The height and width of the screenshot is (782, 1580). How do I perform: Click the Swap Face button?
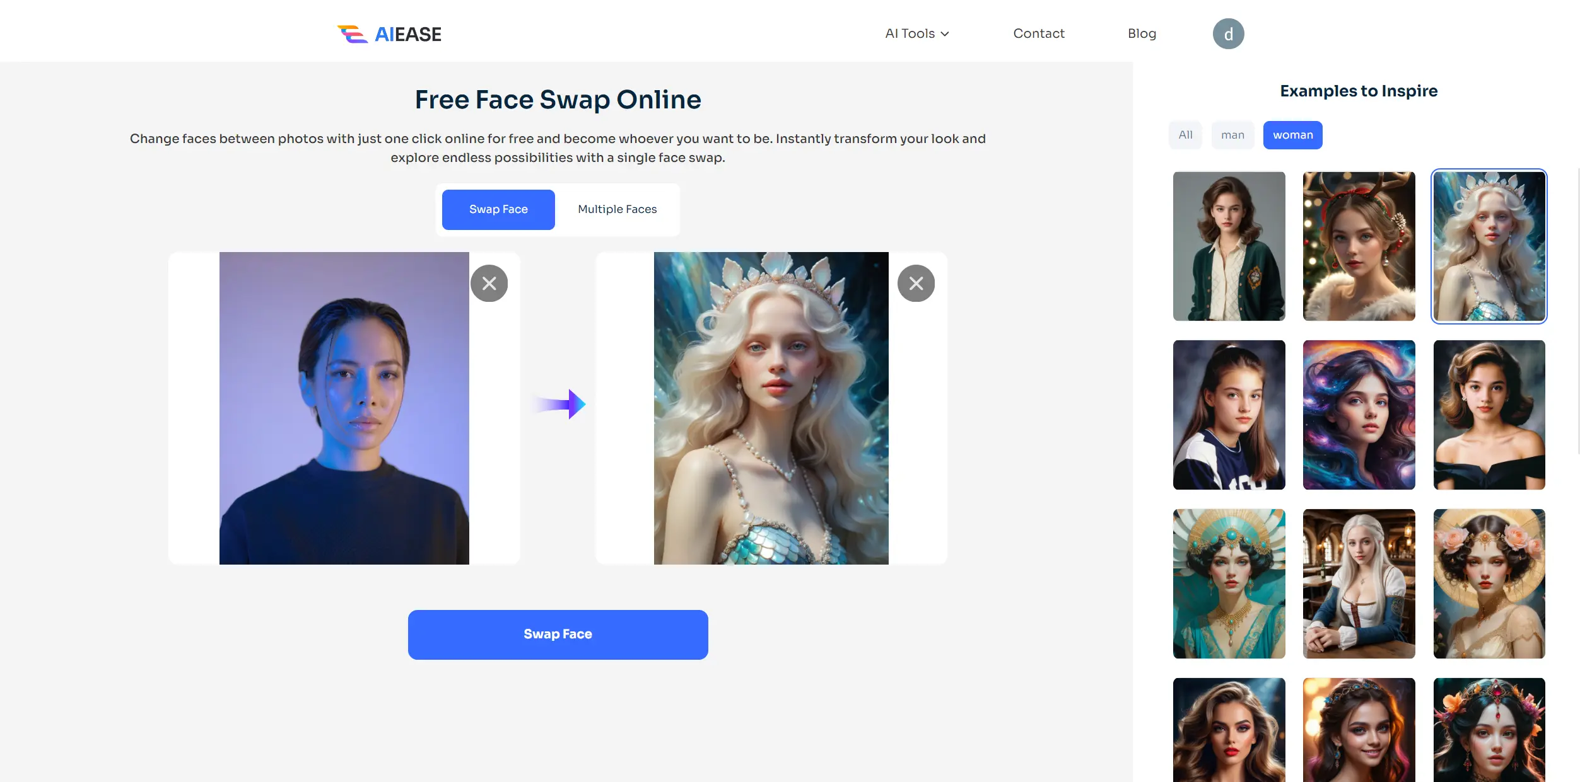558,634
